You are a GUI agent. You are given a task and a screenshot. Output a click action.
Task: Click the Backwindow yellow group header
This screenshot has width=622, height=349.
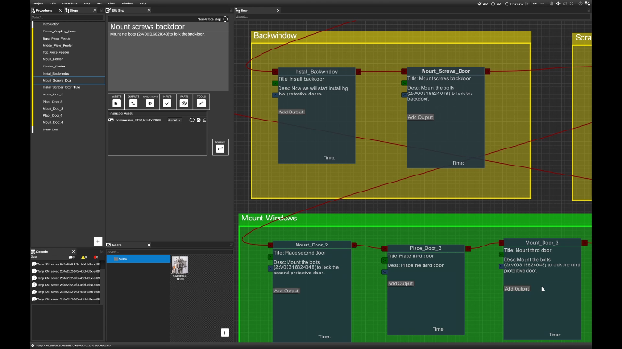390,36
